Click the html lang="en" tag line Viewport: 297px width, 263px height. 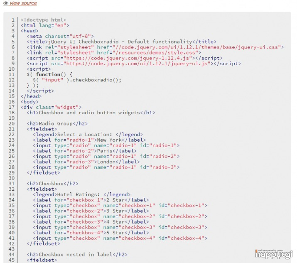45,25
